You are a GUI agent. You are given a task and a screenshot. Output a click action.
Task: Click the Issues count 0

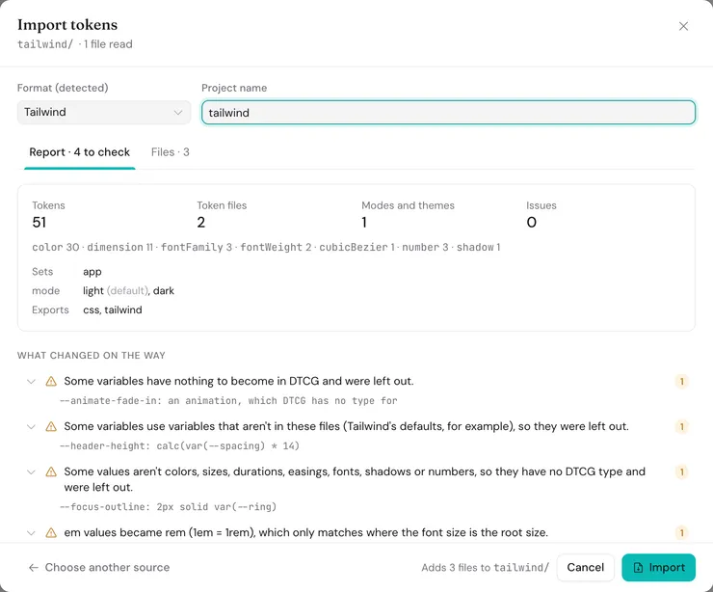[x=531, y=223]
